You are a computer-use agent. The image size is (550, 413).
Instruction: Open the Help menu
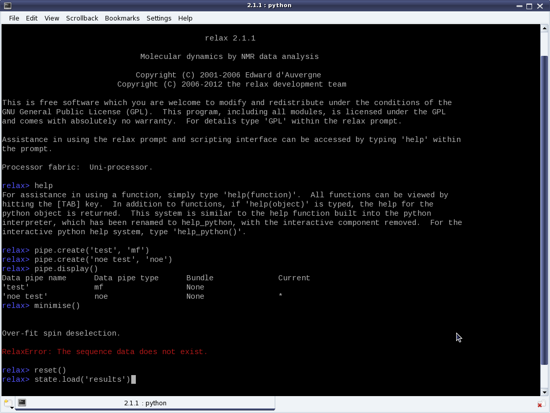(185, 18)
